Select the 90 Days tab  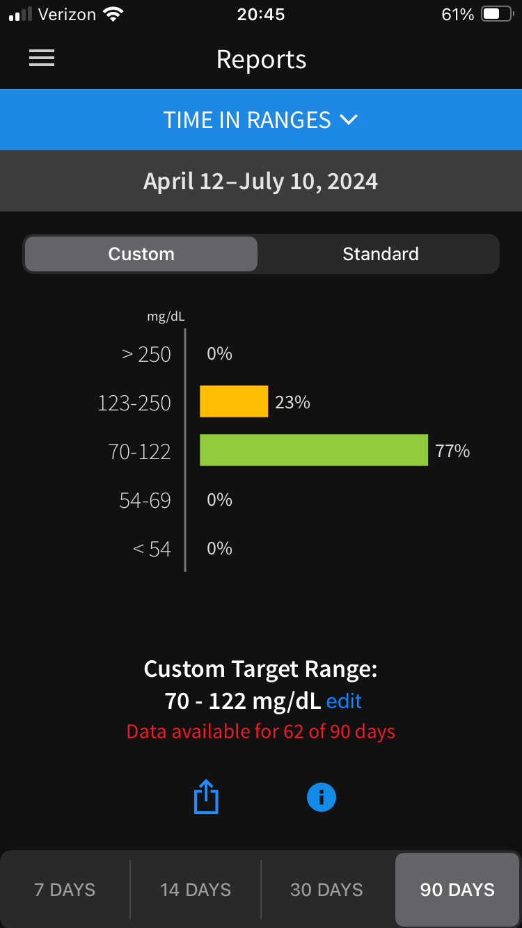(x=457, y=890)
